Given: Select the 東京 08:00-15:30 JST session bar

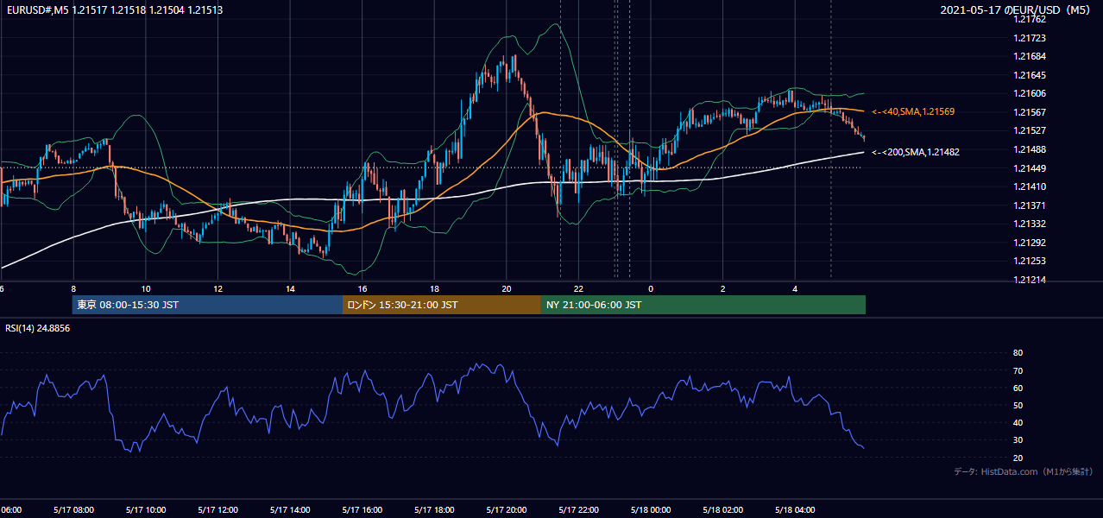Looking at the screenshot, I should coord(207,305).
